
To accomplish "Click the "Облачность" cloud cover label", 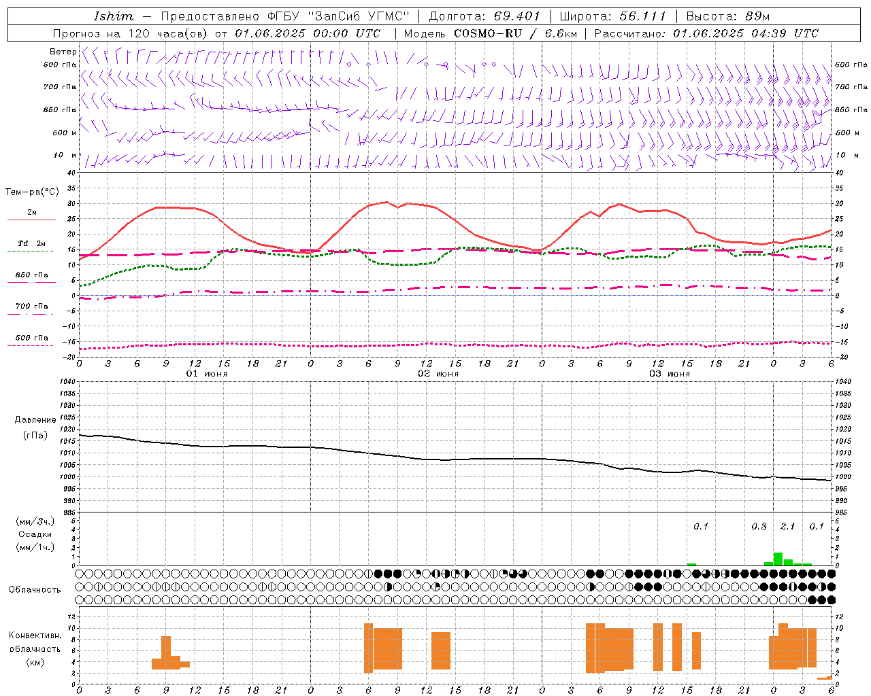I will [35, 589].
